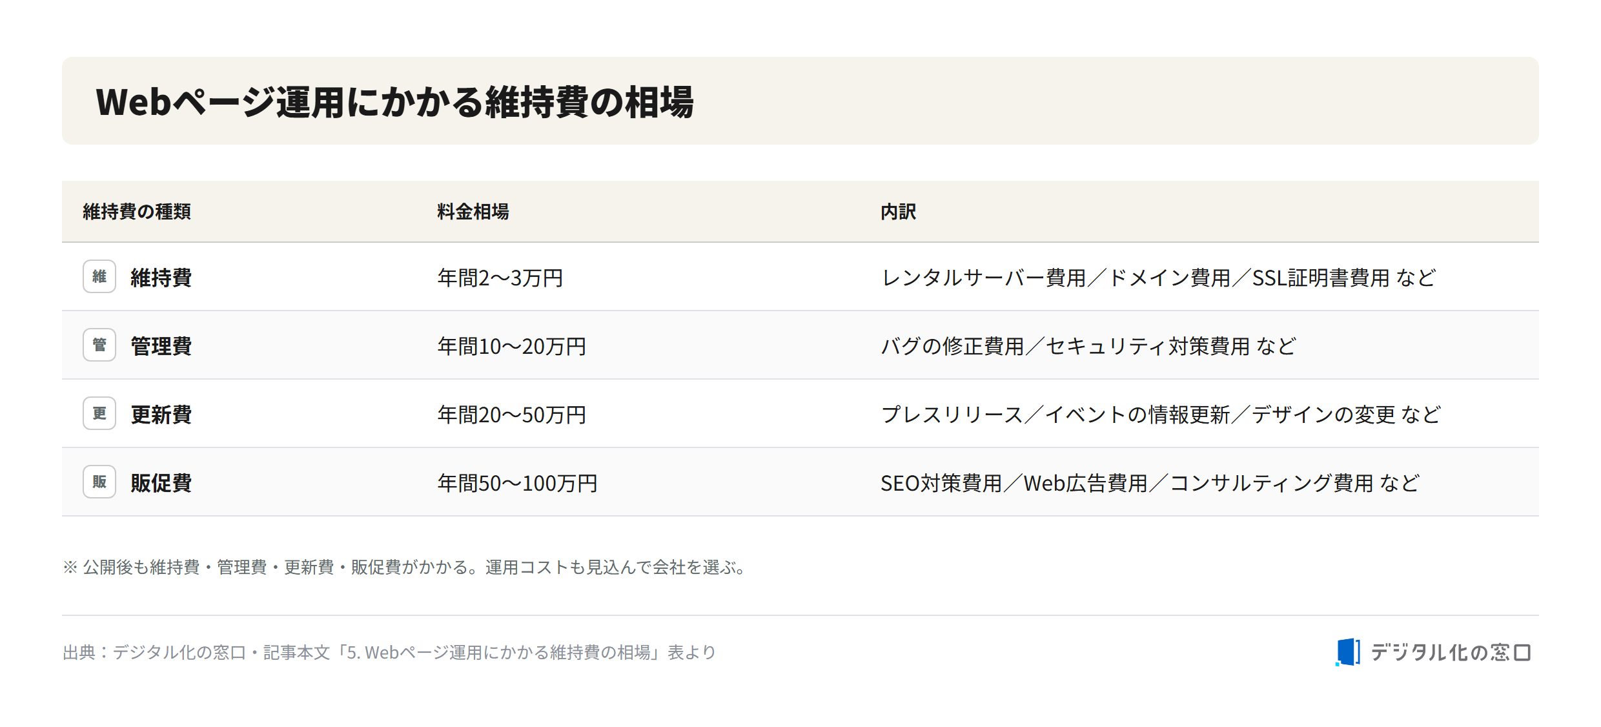Select the デジタル化の窓口 brand name text

click(1451, 653)
